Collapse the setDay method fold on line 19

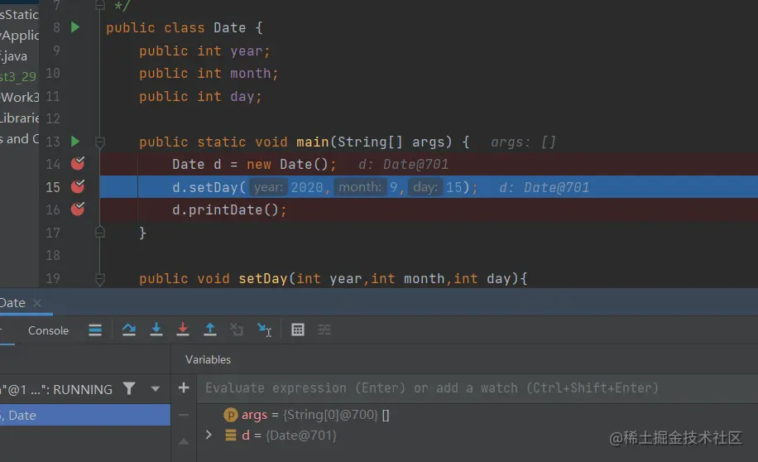[x=100, y=279]
